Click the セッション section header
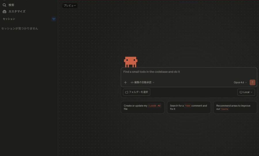Screen dimensions: 259x156 9,19
